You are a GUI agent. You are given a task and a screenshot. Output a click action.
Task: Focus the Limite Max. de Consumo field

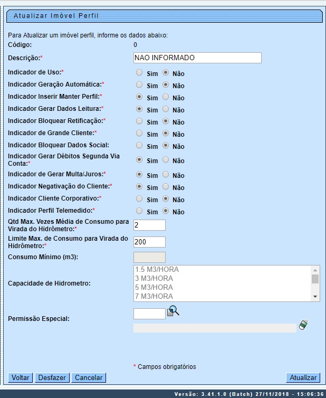pos(149,242)
